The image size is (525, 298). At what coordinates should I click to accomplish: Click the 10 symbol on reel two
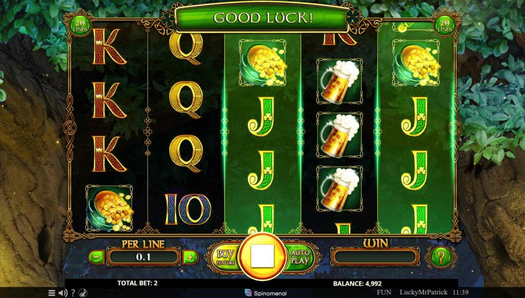[188, 209]
